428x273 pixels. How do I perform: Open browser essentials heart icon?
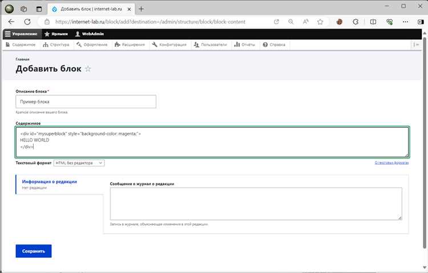pos(390,22)
